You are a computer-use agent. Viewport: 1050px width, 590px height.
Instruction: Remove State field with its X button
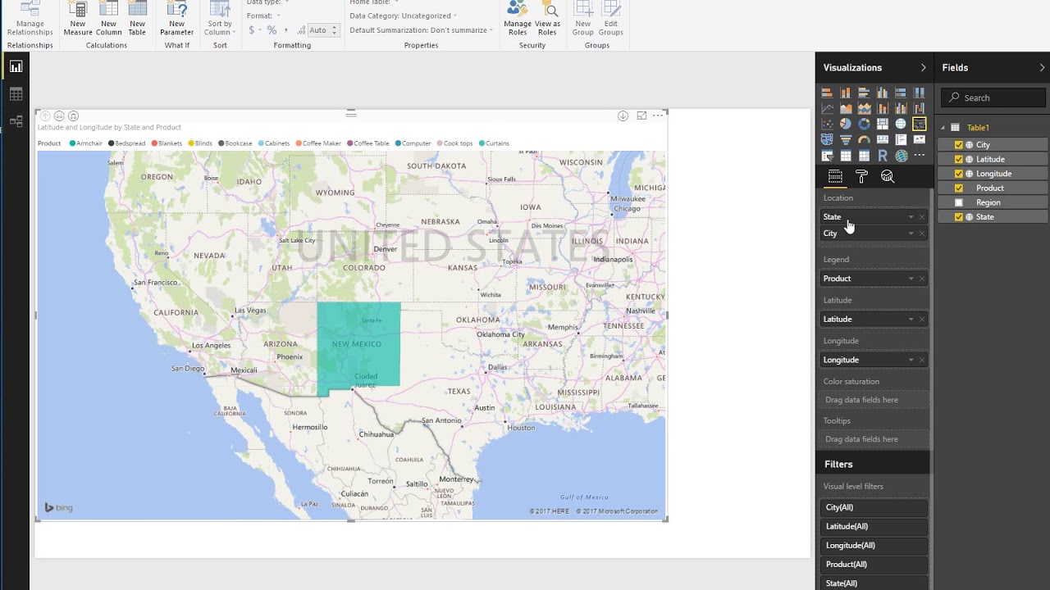(922, 217)
